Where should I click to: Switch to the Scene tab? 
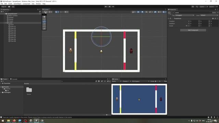click(x=46, y=10)
